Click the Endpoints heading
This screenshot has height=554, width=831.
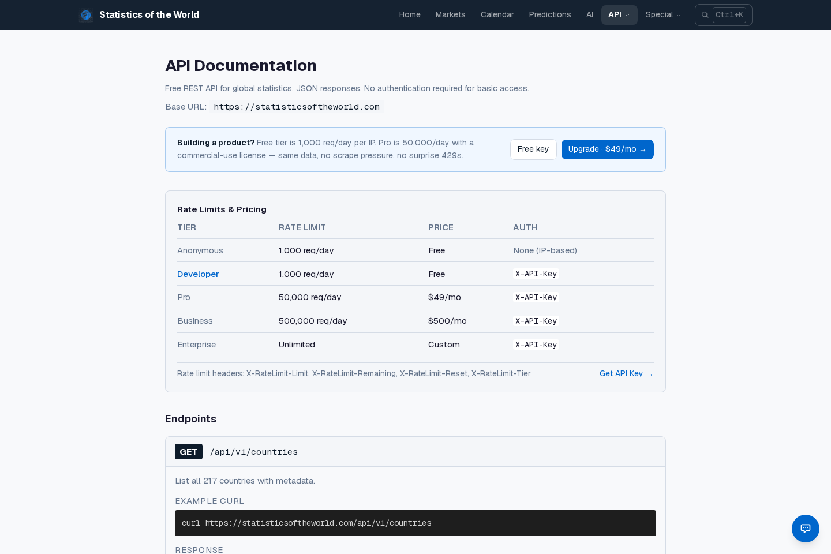[x=190, y=419]
